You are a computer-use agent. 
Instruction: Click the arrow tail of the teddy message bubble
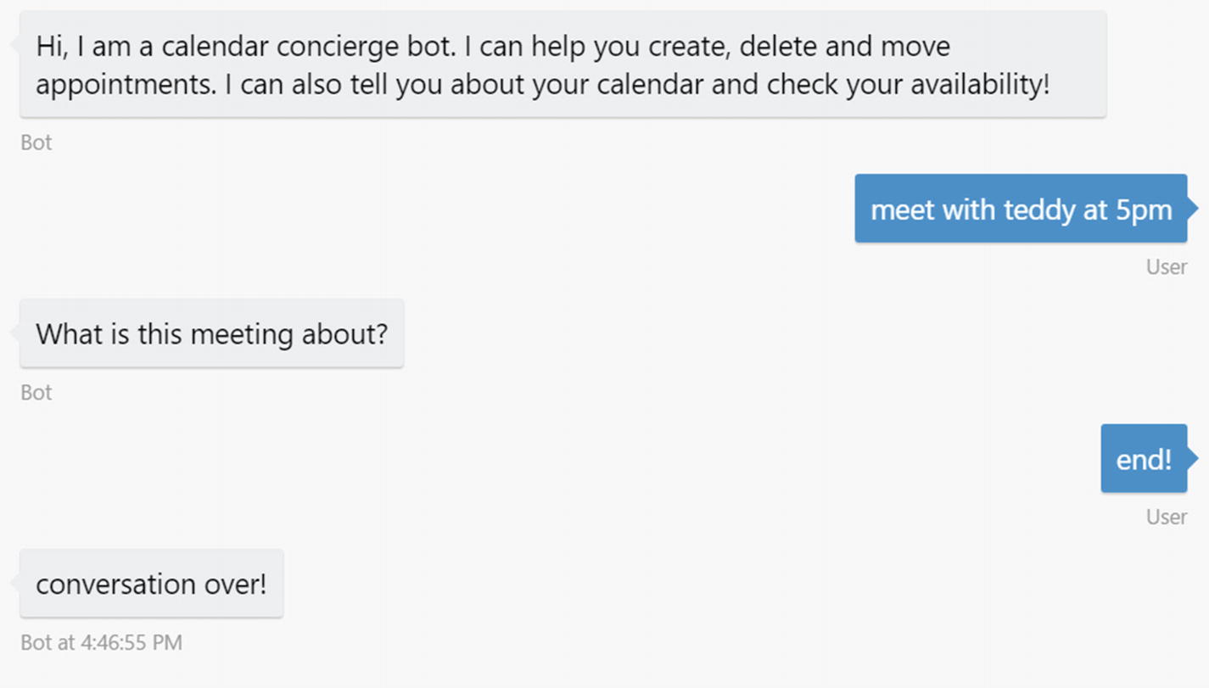[x=1193, y=208]
